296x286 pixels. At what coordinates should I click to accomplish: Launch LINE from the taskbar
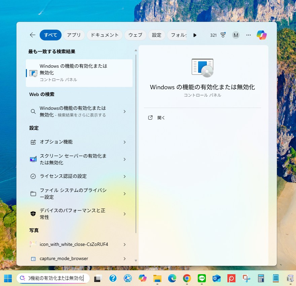[x=201, y=278]
